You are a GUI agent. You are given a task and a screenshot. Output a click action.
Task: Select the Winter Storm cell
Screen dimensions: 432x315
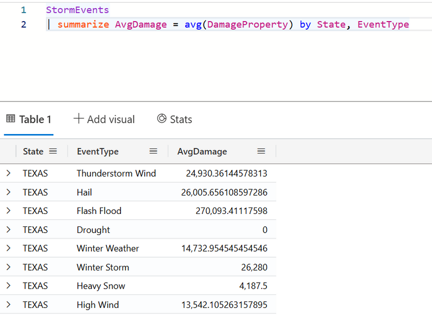[x=103, y=267]
